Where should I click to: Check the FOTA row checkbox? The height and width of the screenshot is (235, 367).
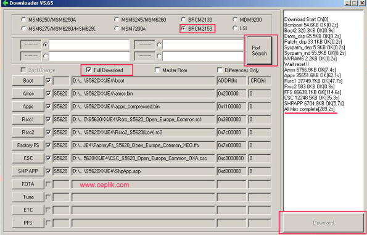tap(48, 184)
